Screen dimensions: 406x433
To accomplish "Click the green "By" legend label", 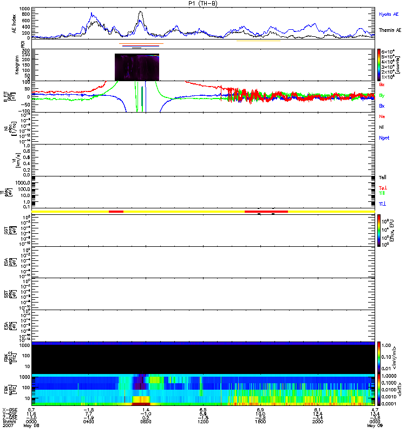I will 382,95.
